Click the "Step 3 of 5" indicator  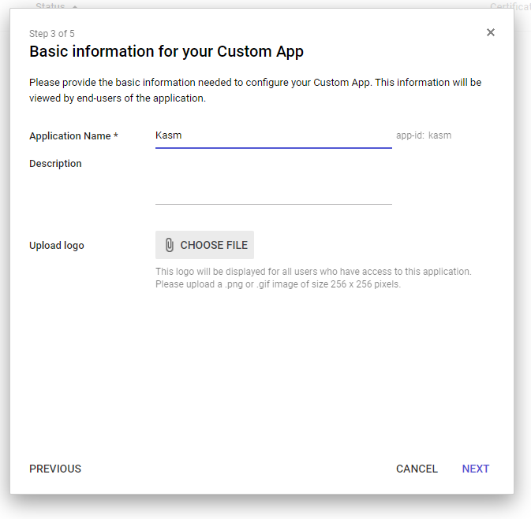click(52, 34)
